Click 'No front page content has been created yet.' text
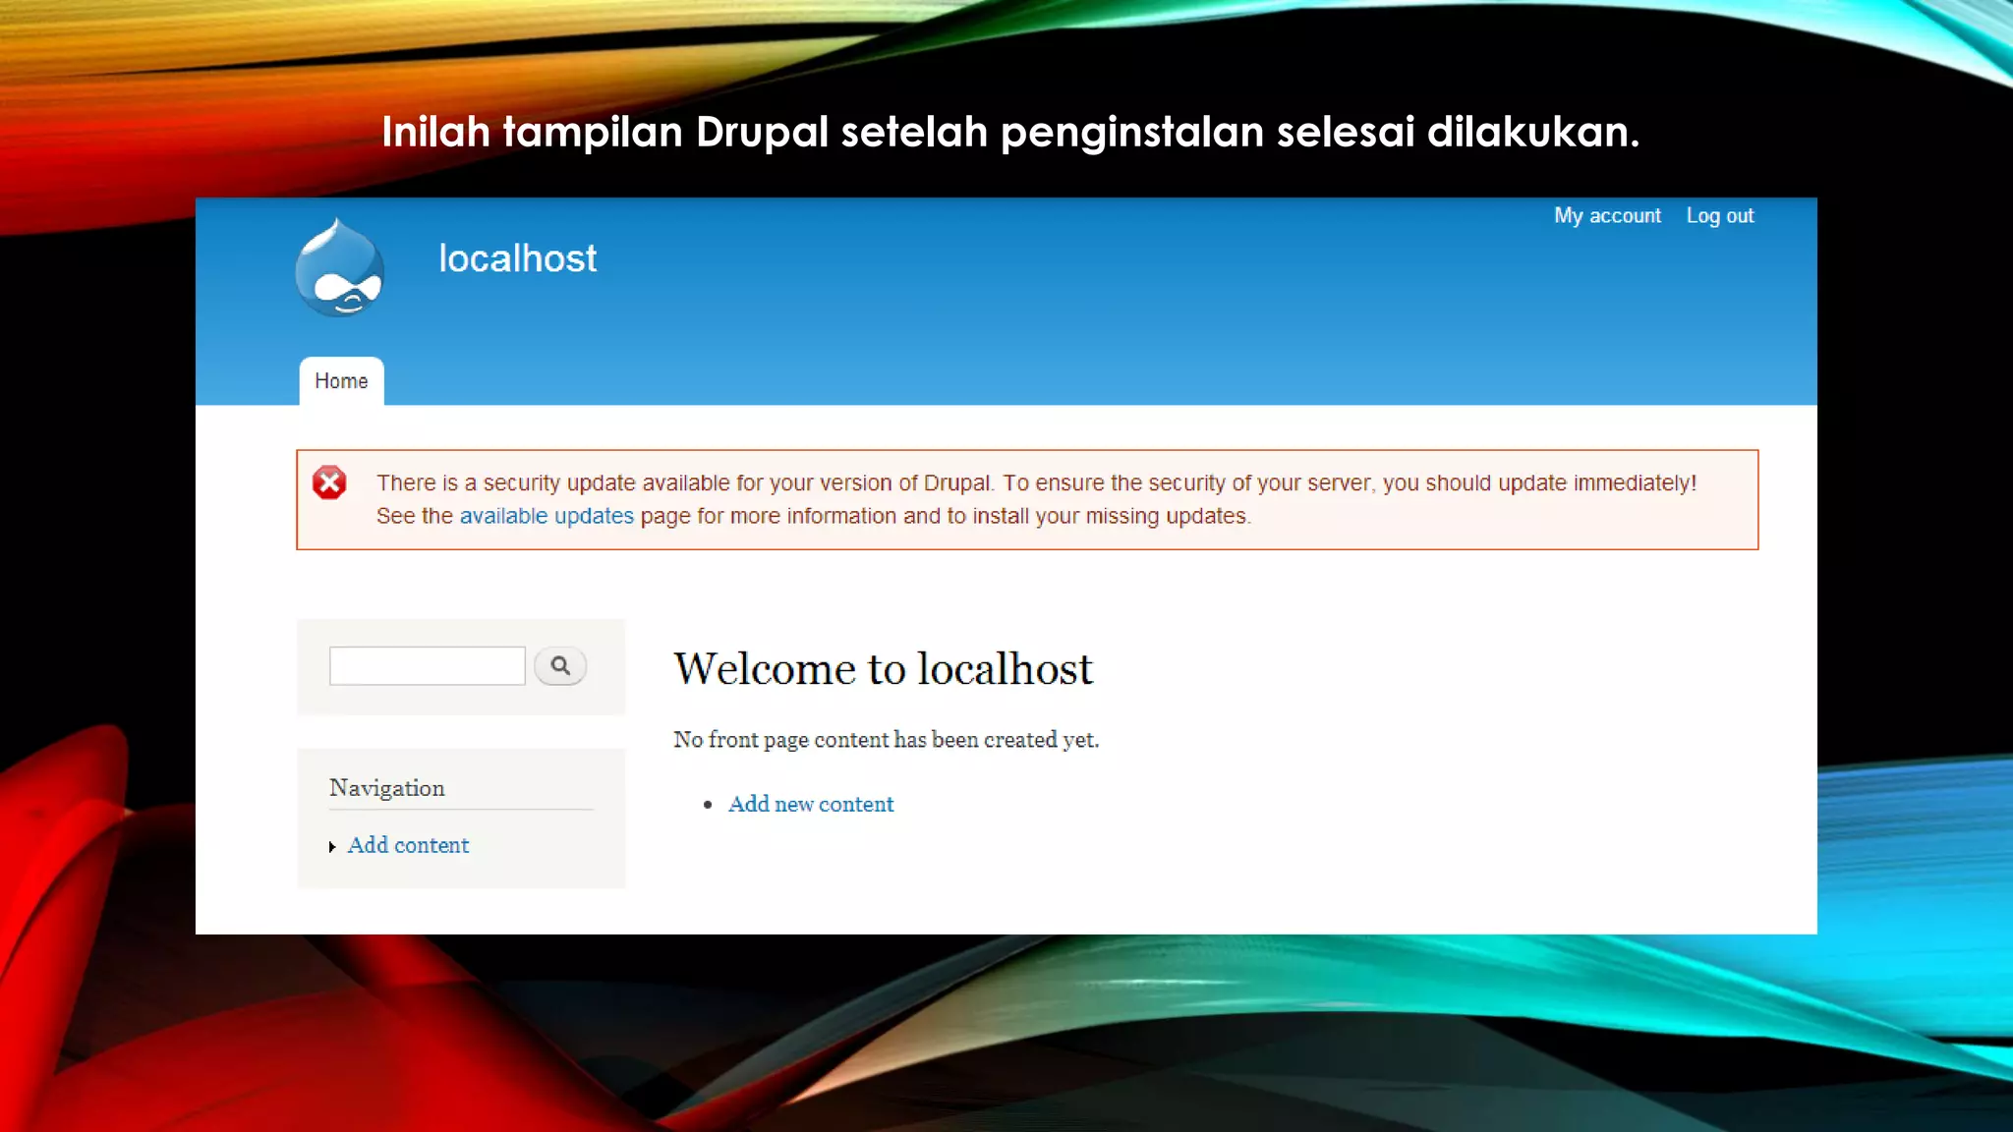Image resolution: width=2013 pixels, height=1132 pixels. point(886,740)
